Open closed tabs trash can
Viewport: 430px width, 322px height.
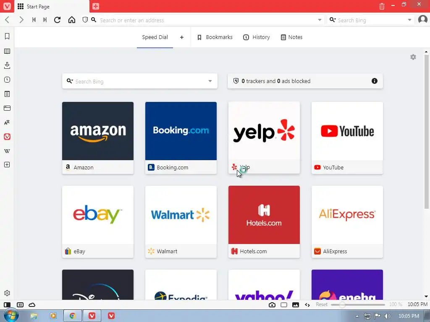click(382, 6)
